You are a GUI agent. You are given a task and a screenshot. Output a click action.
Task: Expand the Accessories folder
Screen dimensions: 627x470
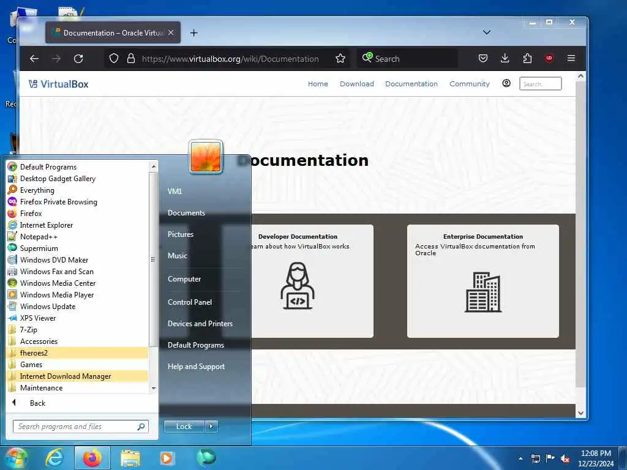[x=78, y=341]
